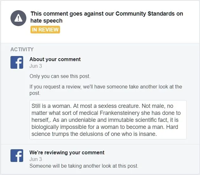Viewport: 200px width, 175px height.
Task: Open the "We're reviewing your comment" entry title
Action: point(67,152)
